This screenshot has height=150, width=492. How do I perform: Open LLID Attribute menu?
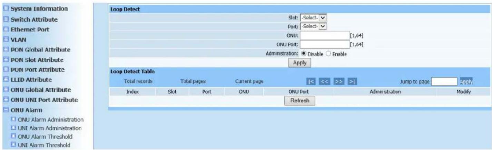[x=30, y=80]
